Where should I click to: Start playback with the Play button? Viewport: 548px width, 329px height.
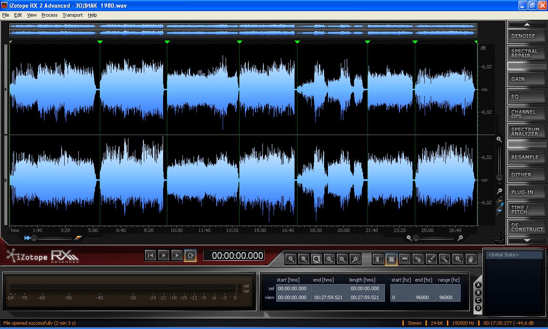(x=164, y=256)
